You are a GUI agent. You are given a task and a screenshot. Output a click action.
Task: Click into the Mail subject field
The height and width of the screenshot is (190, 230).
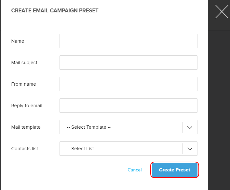(128, 63)
